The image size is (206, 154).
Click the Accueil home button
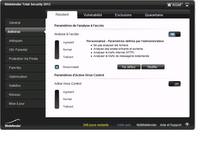[175, 5]
